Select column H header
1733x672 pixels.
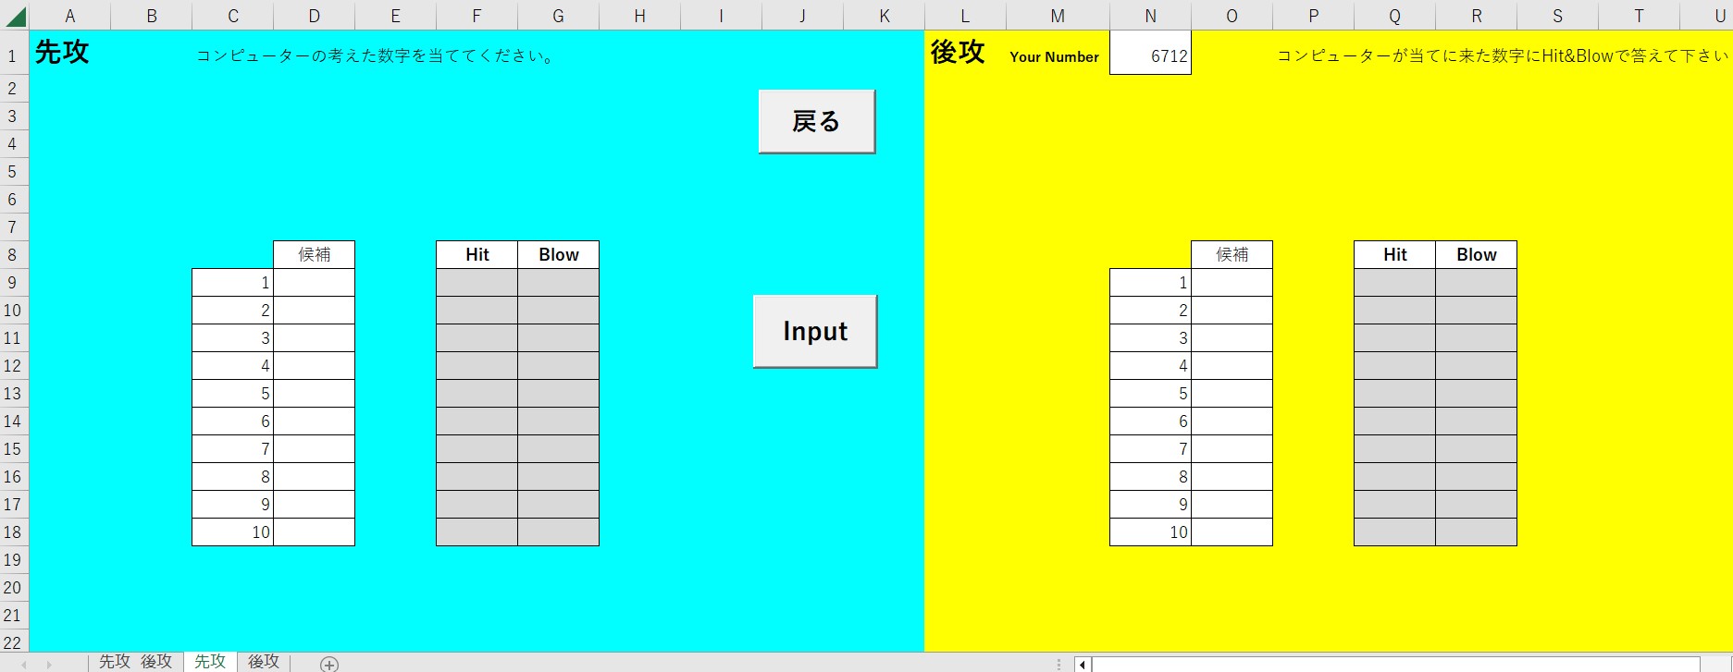coord(639,16)
